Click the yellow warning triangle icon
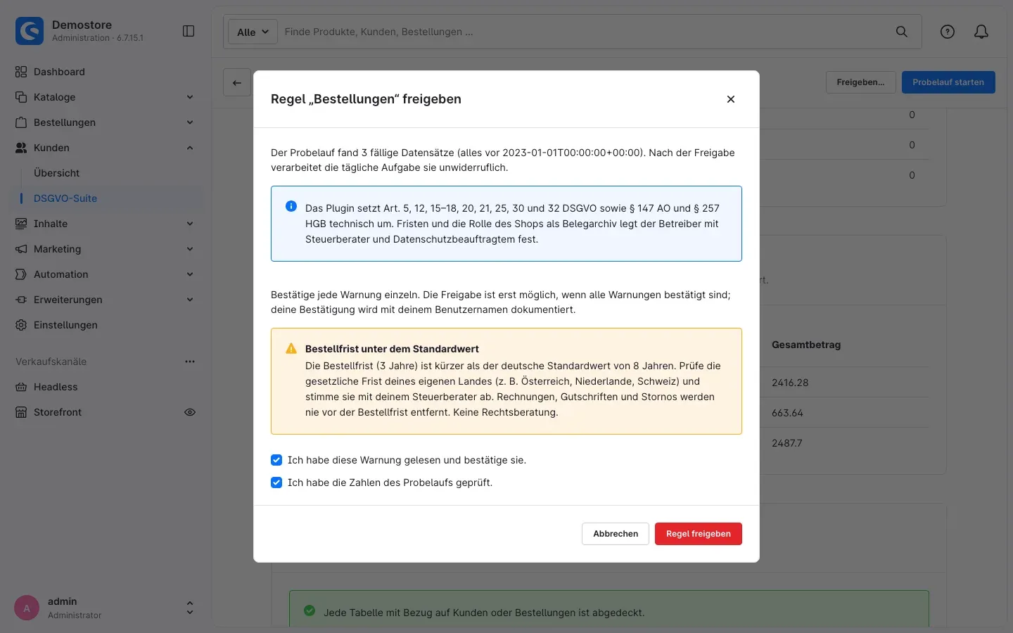The width and height of the screenshot is (1013, 633). click(291, 349)
